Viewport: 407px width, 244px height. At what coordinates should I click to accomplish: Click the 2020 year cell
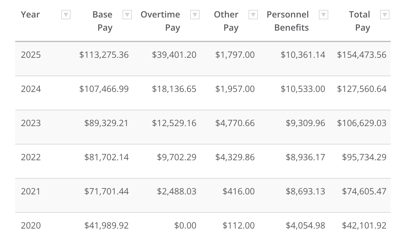pyautogui.click(x=31, y=226)
